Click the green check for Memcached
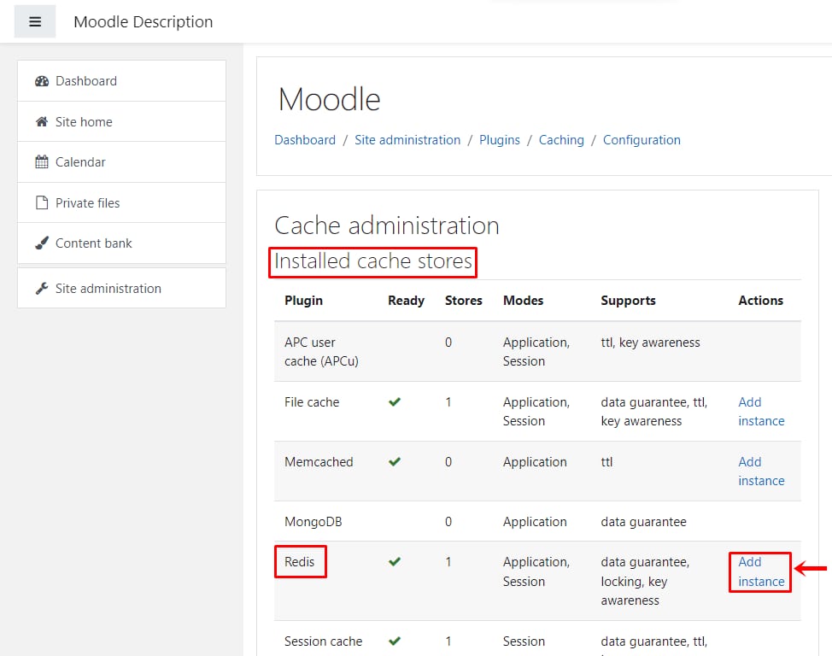The image size is (832, 656). click(x=395, y=462)
